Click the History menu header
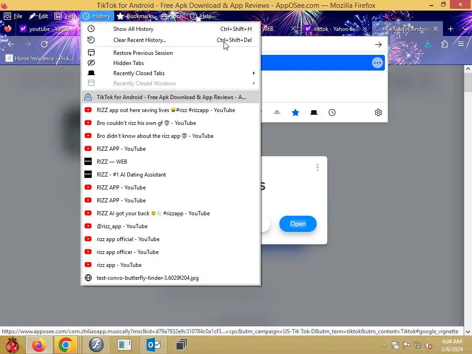The width and height of the screenshot is (472, 354). click(x=97, y=16)
